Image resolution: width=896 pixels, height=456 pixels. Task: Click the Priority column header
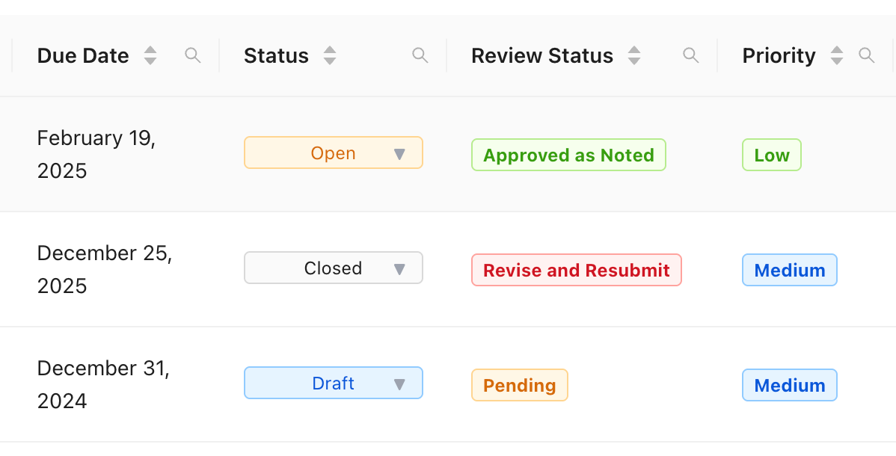tap(779, 55)
